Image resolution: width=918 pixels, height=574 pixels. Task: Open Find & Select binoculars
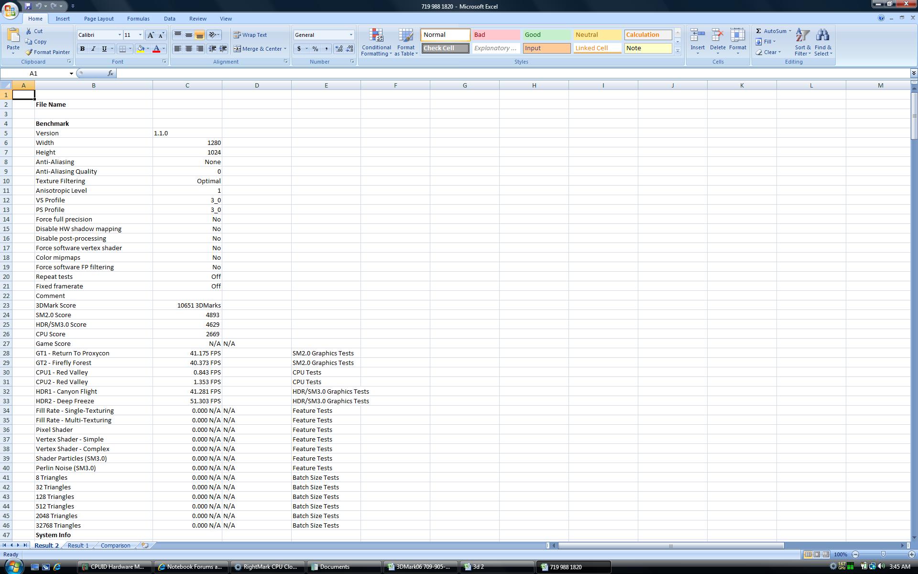click(x=823, y=42)
